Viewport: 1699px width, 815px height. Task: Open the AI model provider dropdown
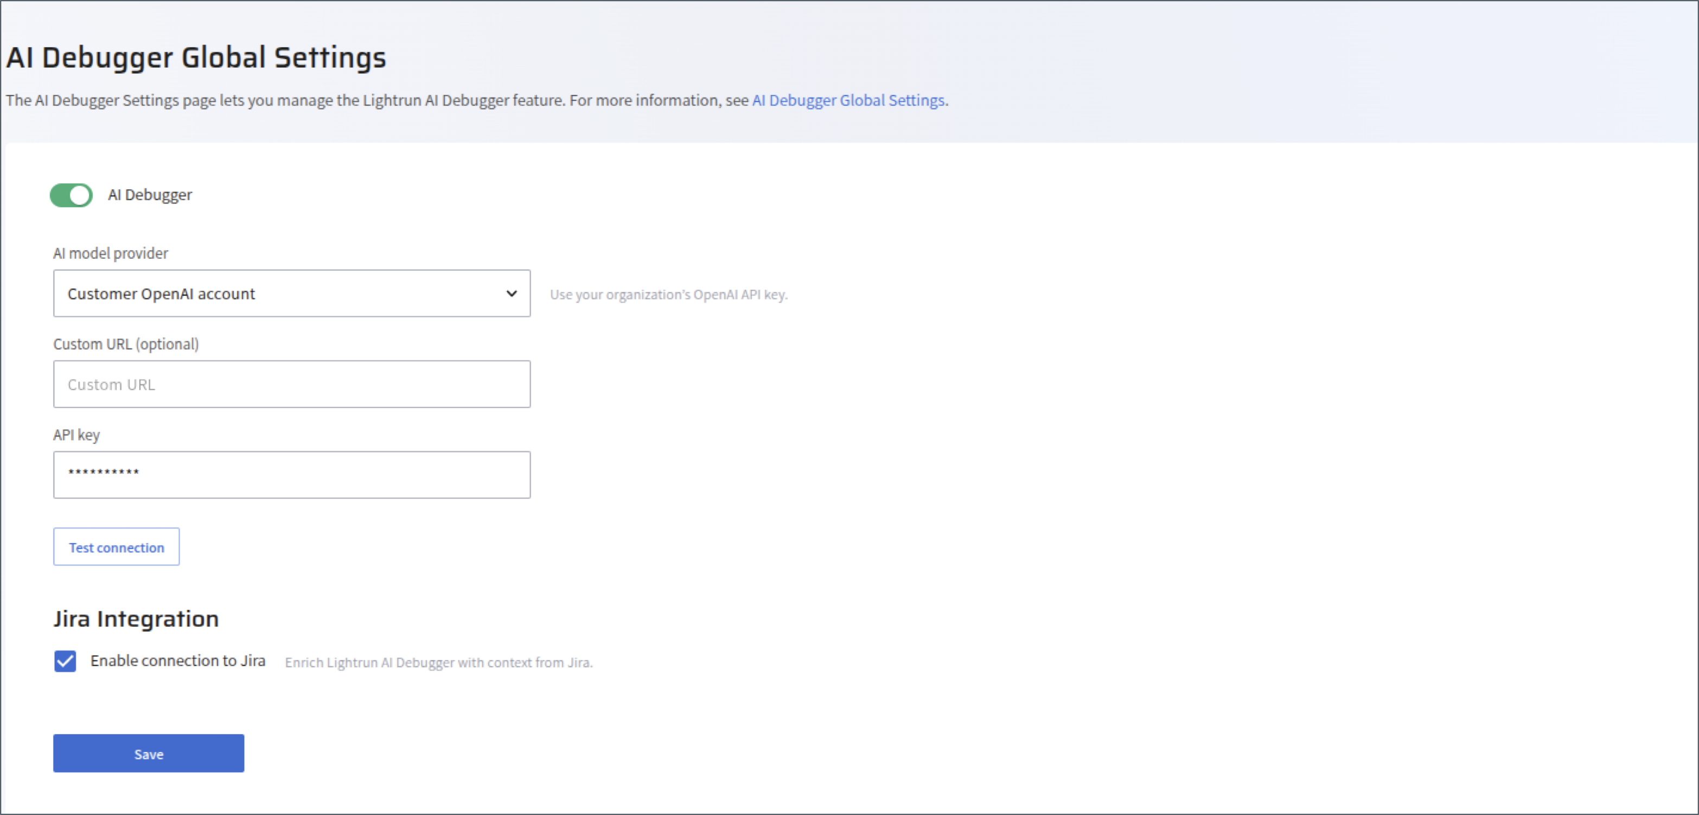(291, 294)
